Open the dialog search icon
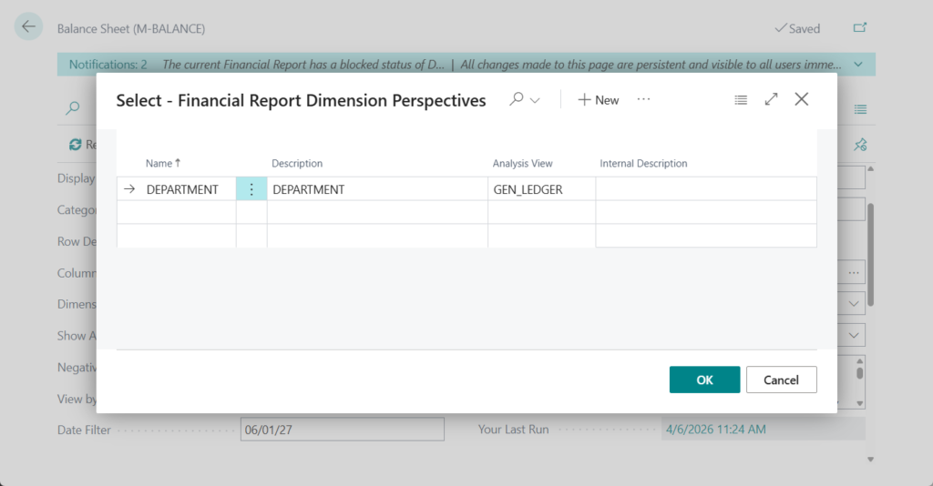933x486 pixels. [x=517, y=100]
